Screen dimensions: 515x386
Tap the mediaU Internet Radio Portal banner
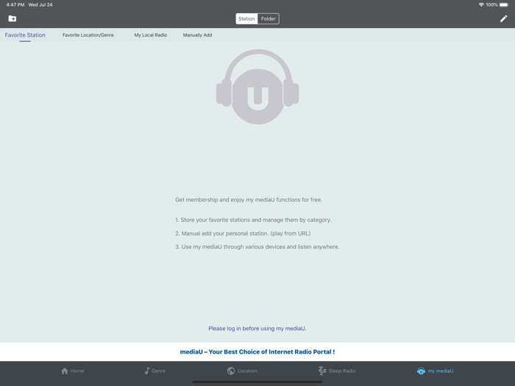point(257,352)
